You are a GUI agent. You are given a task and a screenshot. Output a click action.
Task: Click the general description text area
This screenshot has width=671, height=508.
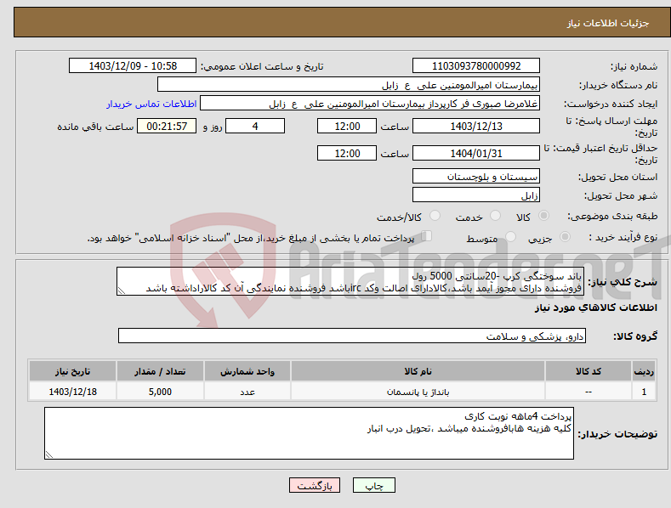coord(350,281)
